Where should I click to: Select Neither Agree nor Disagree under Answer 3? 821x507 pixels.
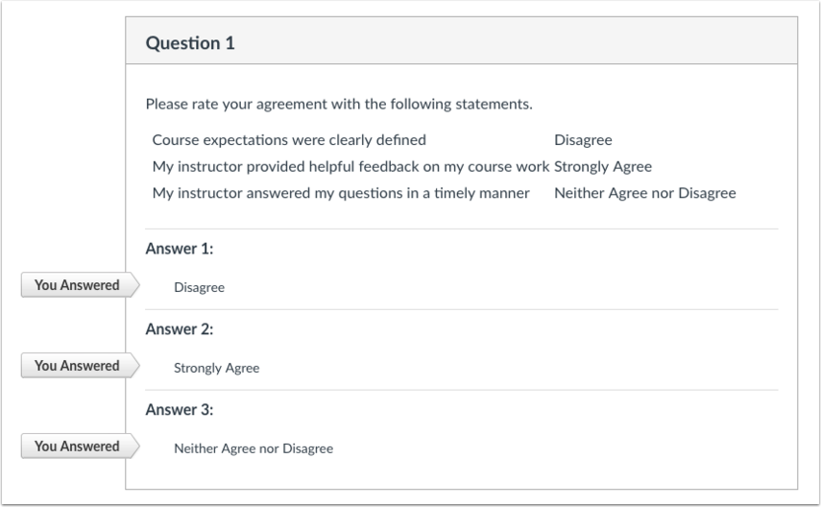[x=254, y=448]
